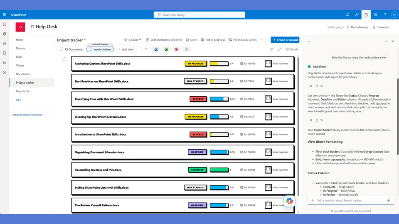The height and width of the screenshot is (224, 399).
Task: Click the Edit link in site navigation
Action: pyautogui.click(x=18, y=100)
